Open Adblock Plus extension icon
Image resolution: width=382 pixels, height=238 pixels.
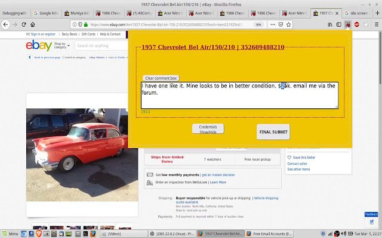[x=357, y=24]
